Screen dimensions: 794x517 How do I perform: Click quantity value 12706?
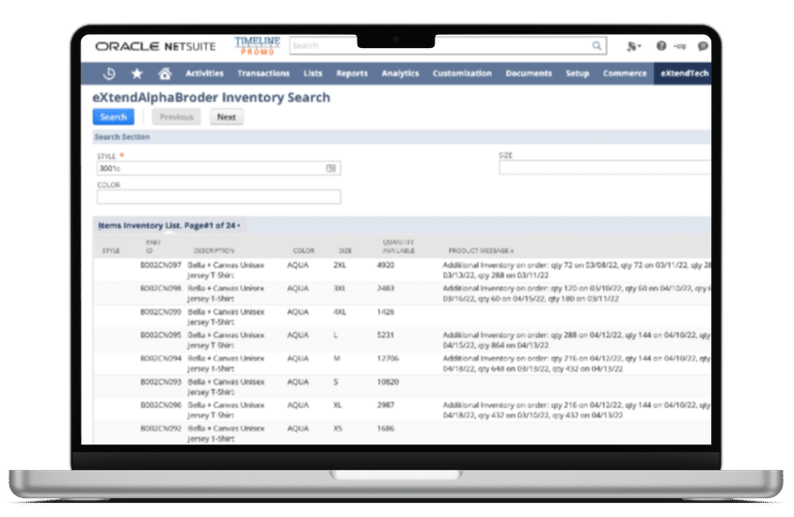click(x=388, y=359)
